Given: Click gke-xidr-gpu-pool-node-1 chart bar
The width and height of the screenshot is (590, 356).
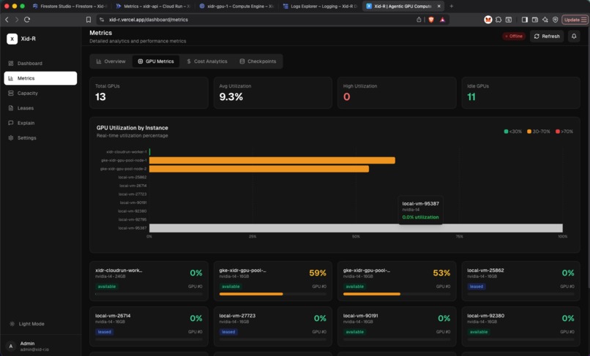Looking at the screenshot, I should [272, 161].
